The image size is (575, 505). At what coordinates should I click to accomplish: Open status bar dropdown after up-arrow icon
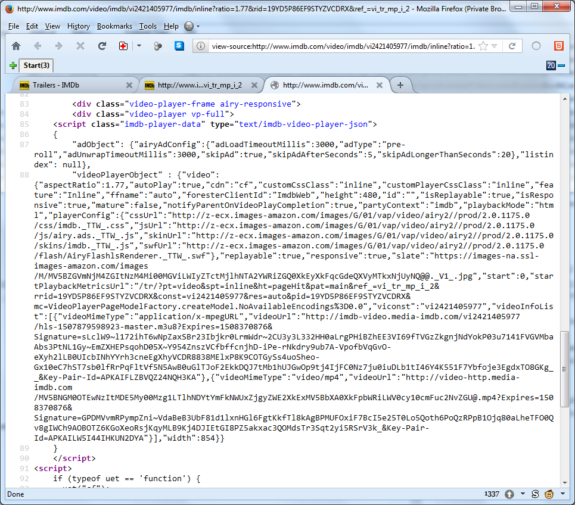(523, 494)
